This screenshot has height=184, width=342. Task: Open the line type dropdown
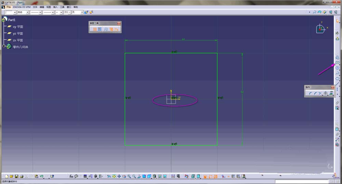click(x=53, y=12)
